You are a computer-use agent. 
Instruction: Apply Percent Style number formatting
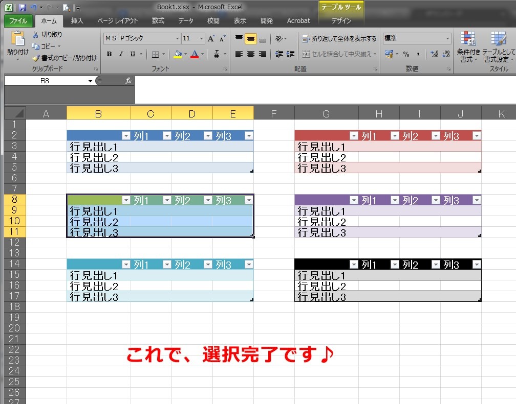407,54
